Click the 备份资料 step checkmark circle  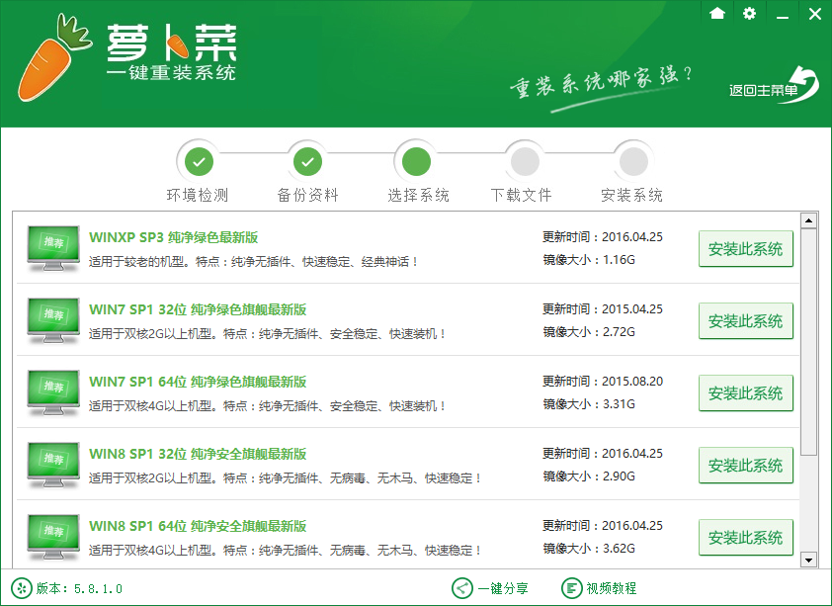[x=308, y=160]
